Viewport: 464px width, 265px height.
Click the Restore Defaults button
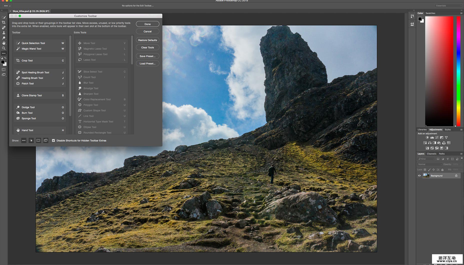coord(147,40)
